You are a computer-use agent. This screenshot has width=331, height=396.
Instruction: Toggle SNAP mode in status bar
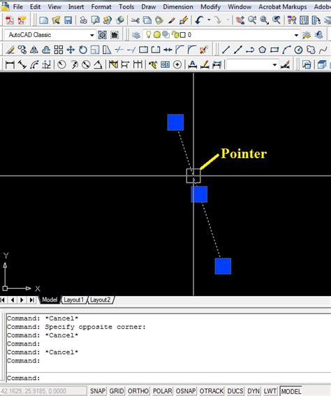coord(97,391)
